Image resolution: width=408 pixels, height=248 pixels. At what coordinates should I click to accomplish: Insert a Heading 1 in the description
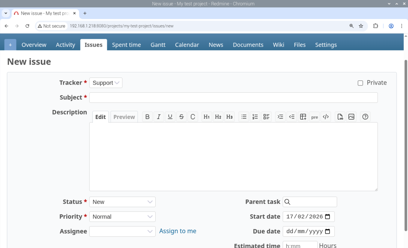pyautogui.click(x=207, y=116)
